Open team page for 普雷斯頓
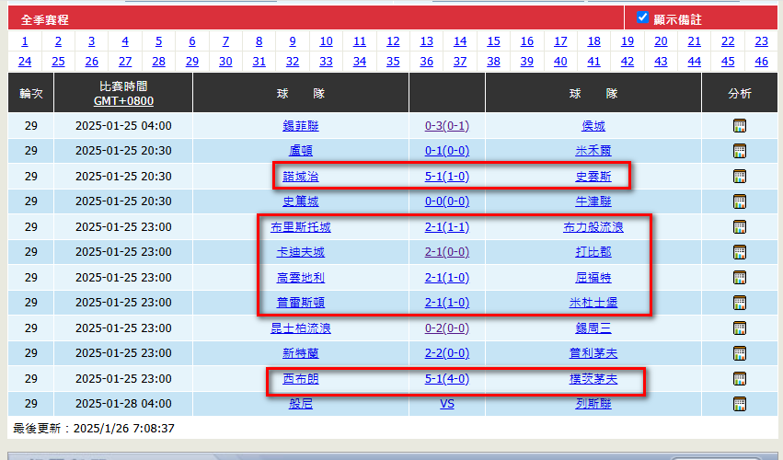This screenshot has height=460, width=783. pyautogui.click(x=301, y=303)
